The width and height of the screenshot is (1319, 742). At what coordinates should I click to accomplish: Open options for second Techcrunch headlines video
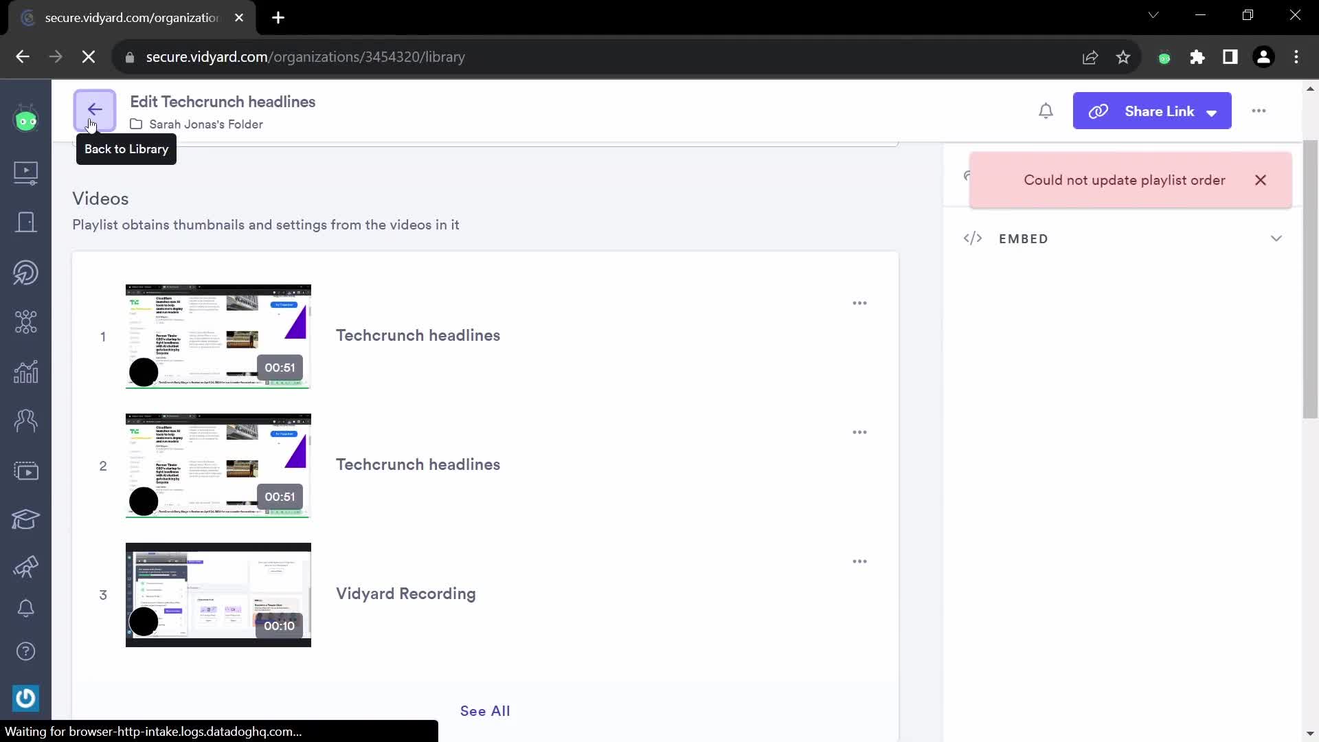click(859, 432)
